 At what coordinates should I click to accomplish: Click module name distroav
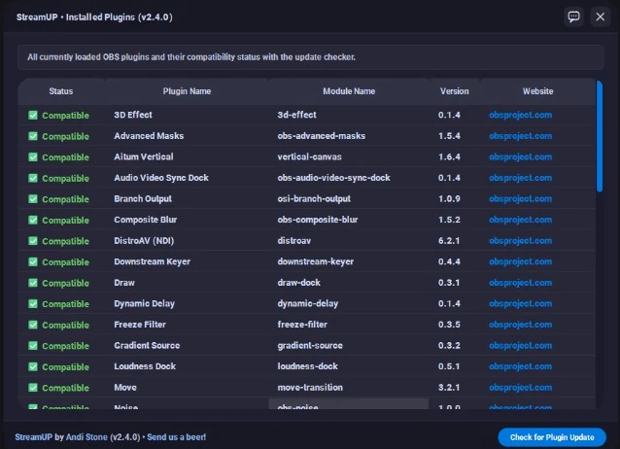(294, 241)
